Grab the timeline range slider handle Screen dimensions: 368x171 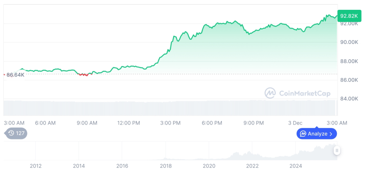(x=337, y=150)
